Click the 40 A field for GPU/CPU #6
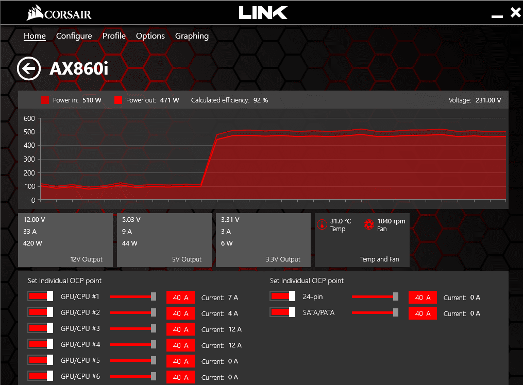 pyautogui.click(x=180, y=377)
